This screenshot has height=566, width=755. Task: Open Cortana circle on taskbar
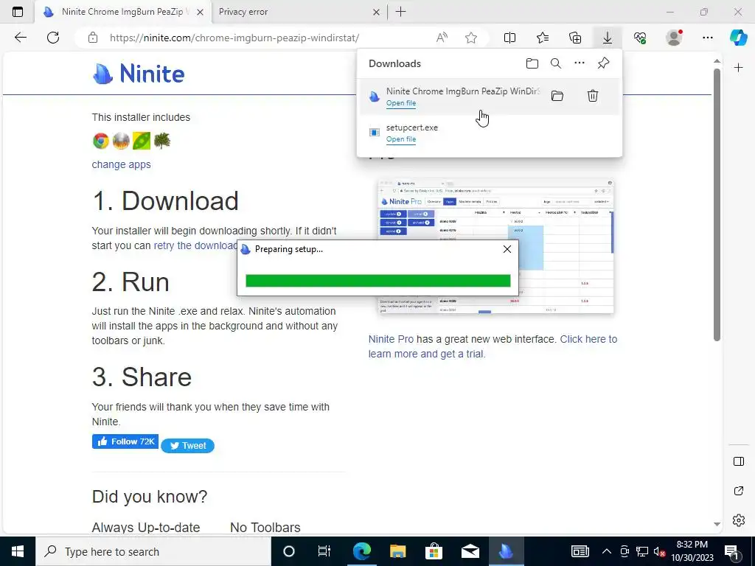pos(288,551)
